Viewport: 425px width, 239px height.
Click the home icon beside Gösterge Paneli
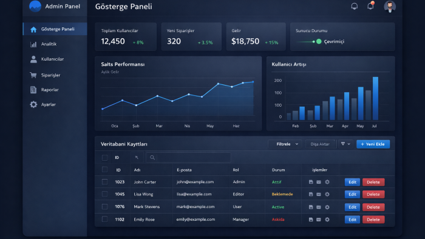33,30
